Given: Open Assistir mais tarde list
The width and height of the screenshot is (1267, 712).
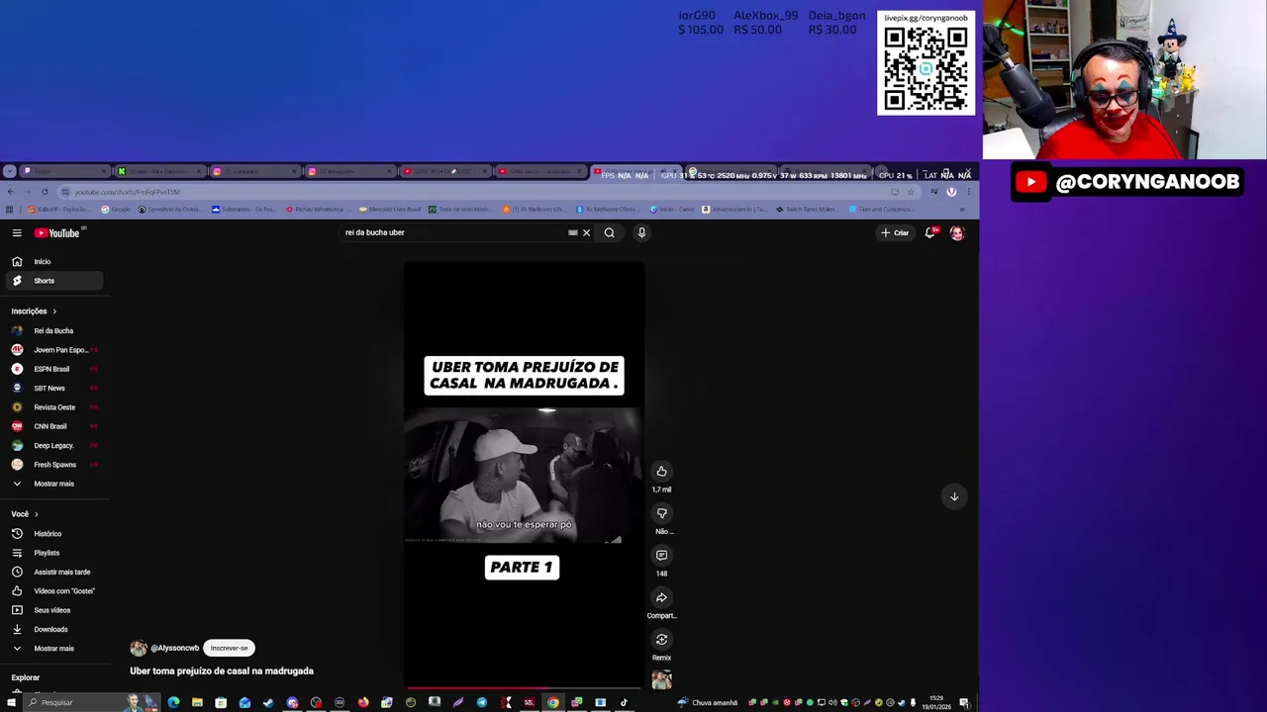Looking at the screenshot, I should [x=53, y=572].
